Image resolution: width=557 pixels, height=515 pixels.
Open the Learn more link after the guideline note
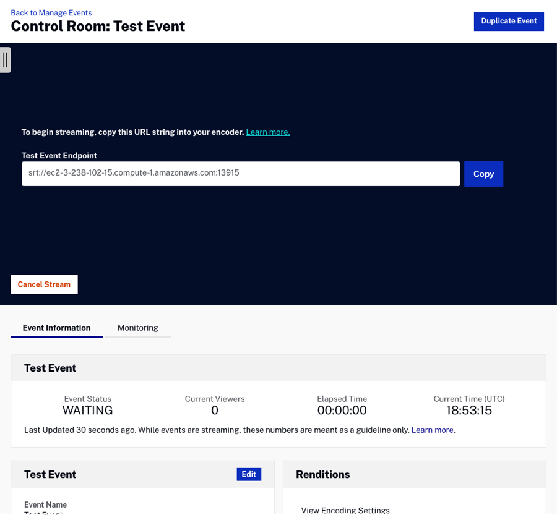click(432, 430)
